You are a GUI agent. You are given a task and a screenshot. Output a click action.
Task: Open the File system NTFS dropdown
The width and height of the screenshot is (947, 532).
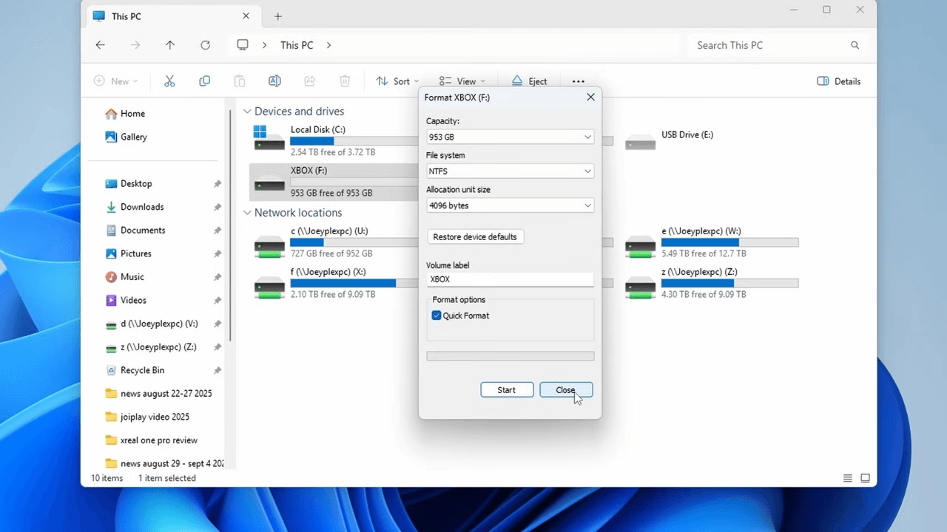point(510,171)
